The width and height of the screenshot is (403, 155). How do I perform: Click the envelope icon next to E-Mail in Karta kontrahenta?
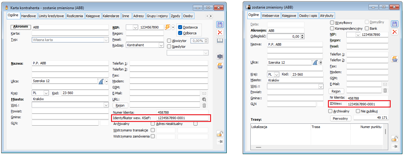(x=204, y=93)
